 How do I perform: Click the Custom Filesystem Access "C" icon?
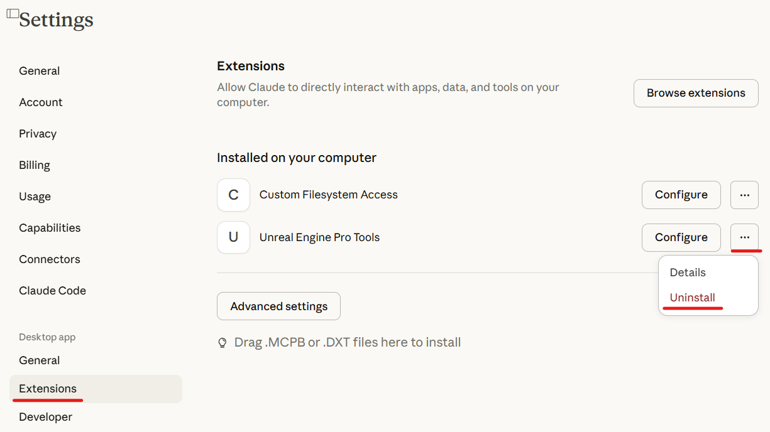tap(233, 195)
